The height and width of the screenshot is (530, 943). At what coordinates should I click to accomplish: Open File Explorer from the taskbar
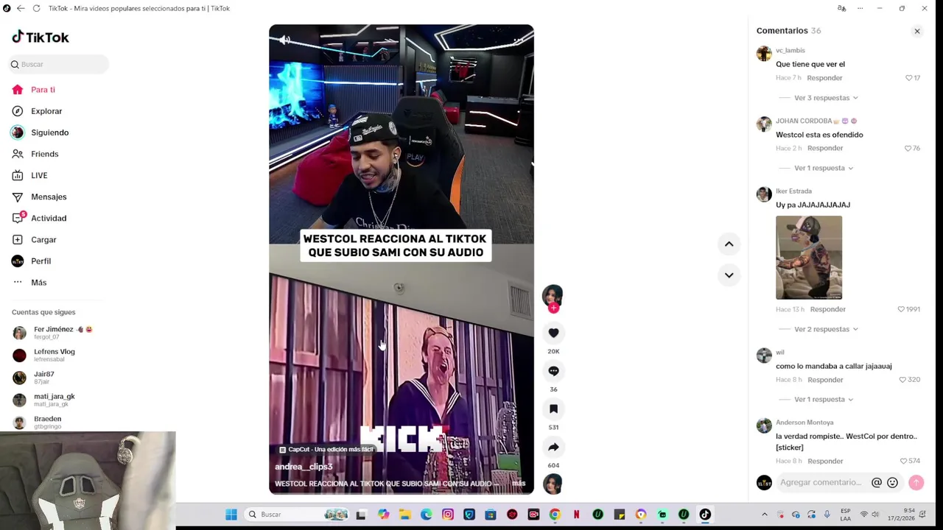[405, 515]
